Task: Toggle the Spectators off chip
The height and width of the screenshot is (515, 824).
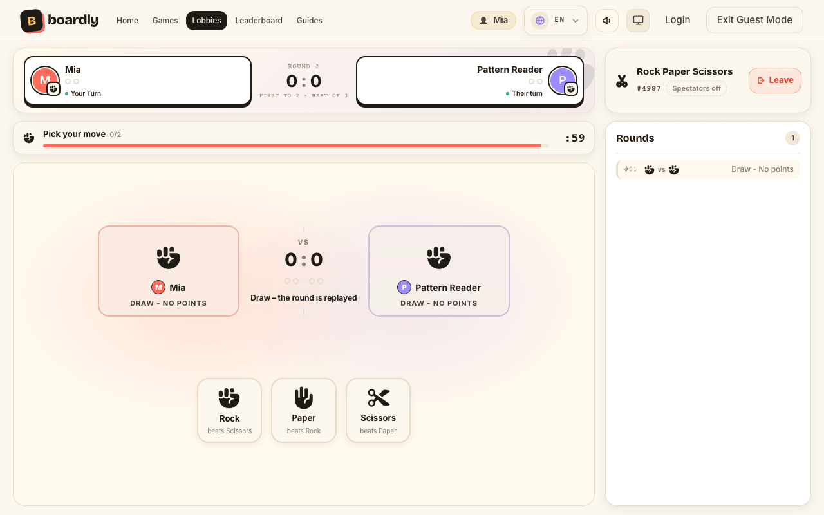Action: tap(697, 89)
